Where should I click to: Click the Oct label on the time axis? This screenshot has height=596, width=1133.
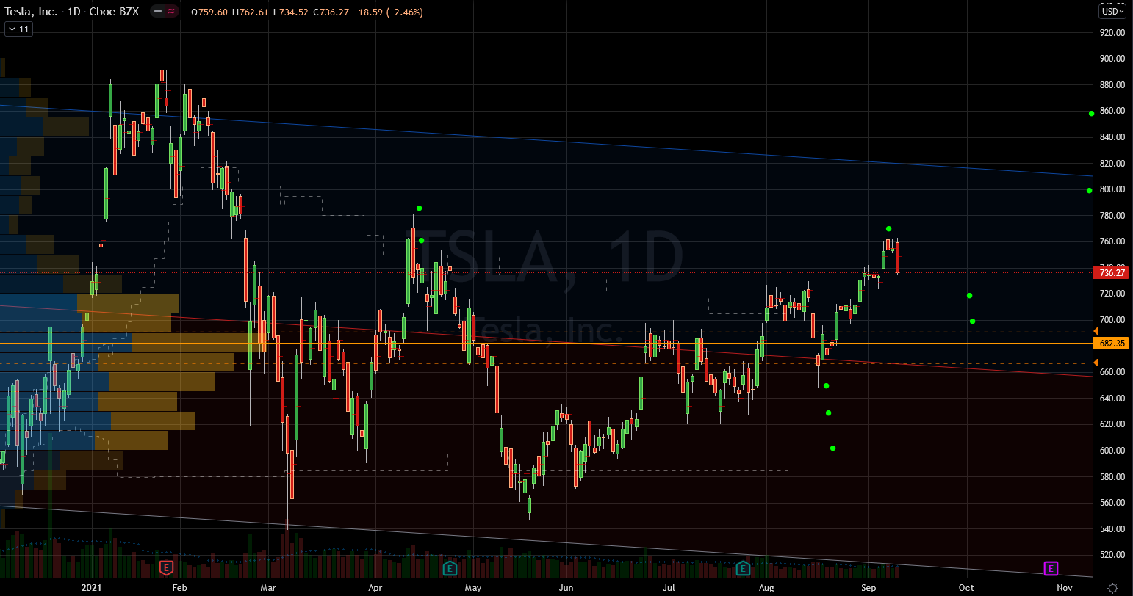966,588
